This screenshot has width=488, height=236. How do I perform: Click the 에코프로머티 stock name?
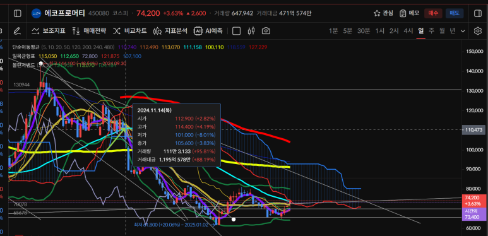pyautogui.click(x=65, y=13)
